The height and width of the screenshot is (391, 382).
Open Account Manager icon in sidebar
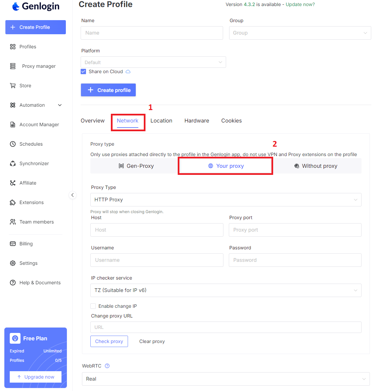click(13, 125)
